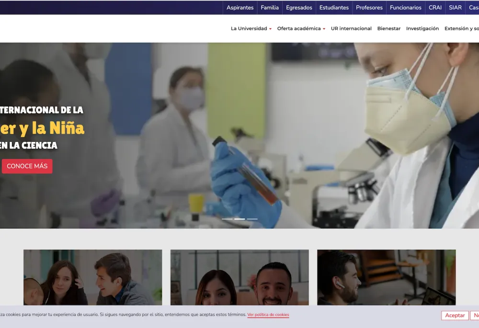
Task: Open the card showing two students talking
Action: [x=92, y=277]
